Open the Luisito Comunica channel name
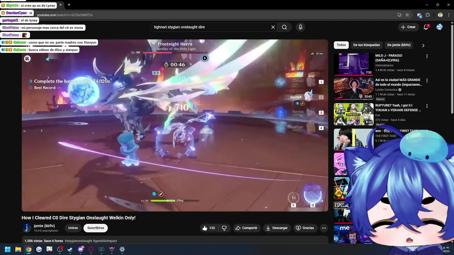Viewport: 454px width, 255px height. tap(386, 90)
